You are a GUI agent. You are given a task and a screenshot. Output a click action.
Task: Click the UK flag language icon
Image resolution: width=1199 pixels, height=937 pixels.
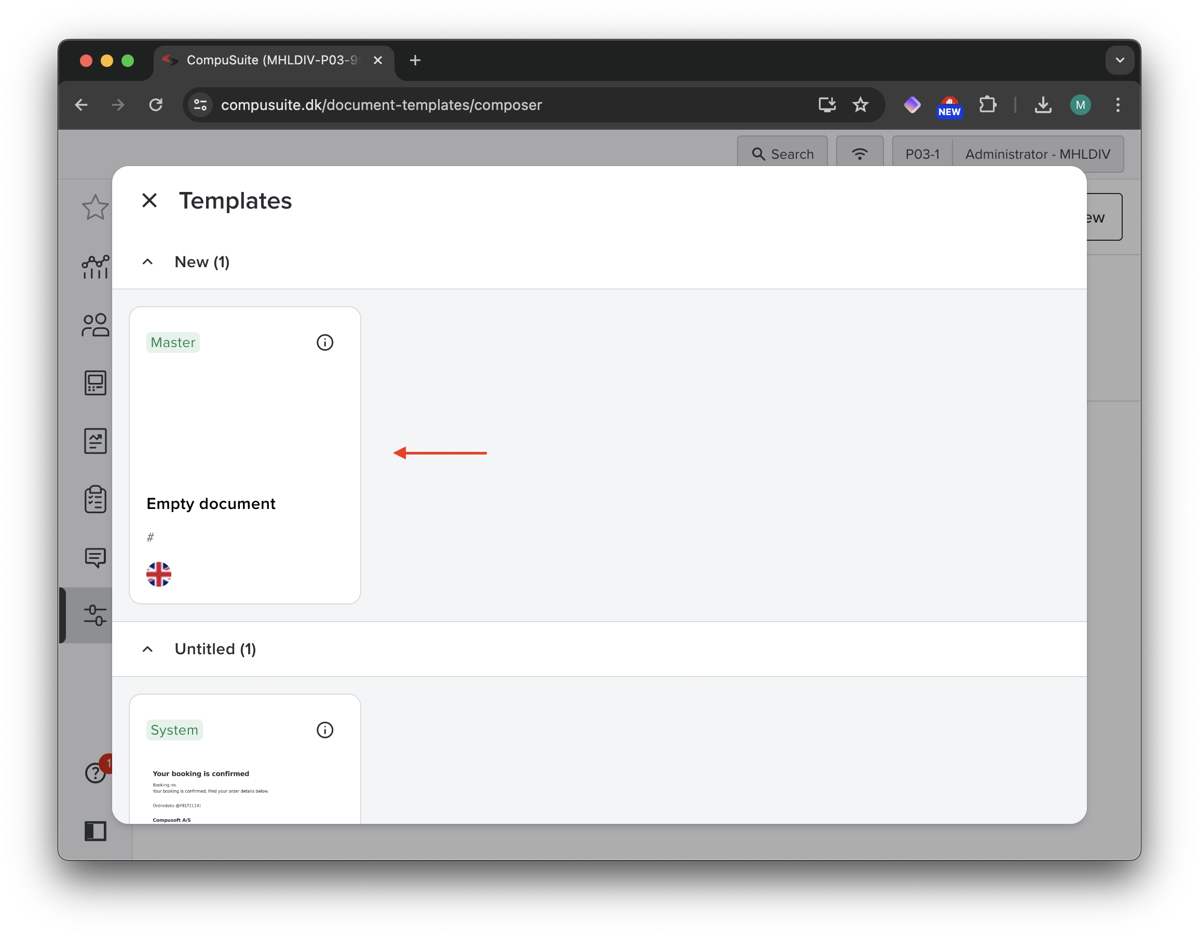pos(159,574)
